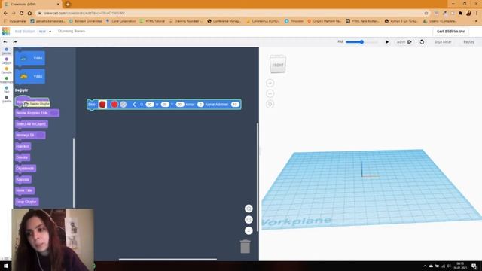Pick the Ekle block with yellow shape icon
Viewport: 482px width, 271px height.
tap(30, 76)
